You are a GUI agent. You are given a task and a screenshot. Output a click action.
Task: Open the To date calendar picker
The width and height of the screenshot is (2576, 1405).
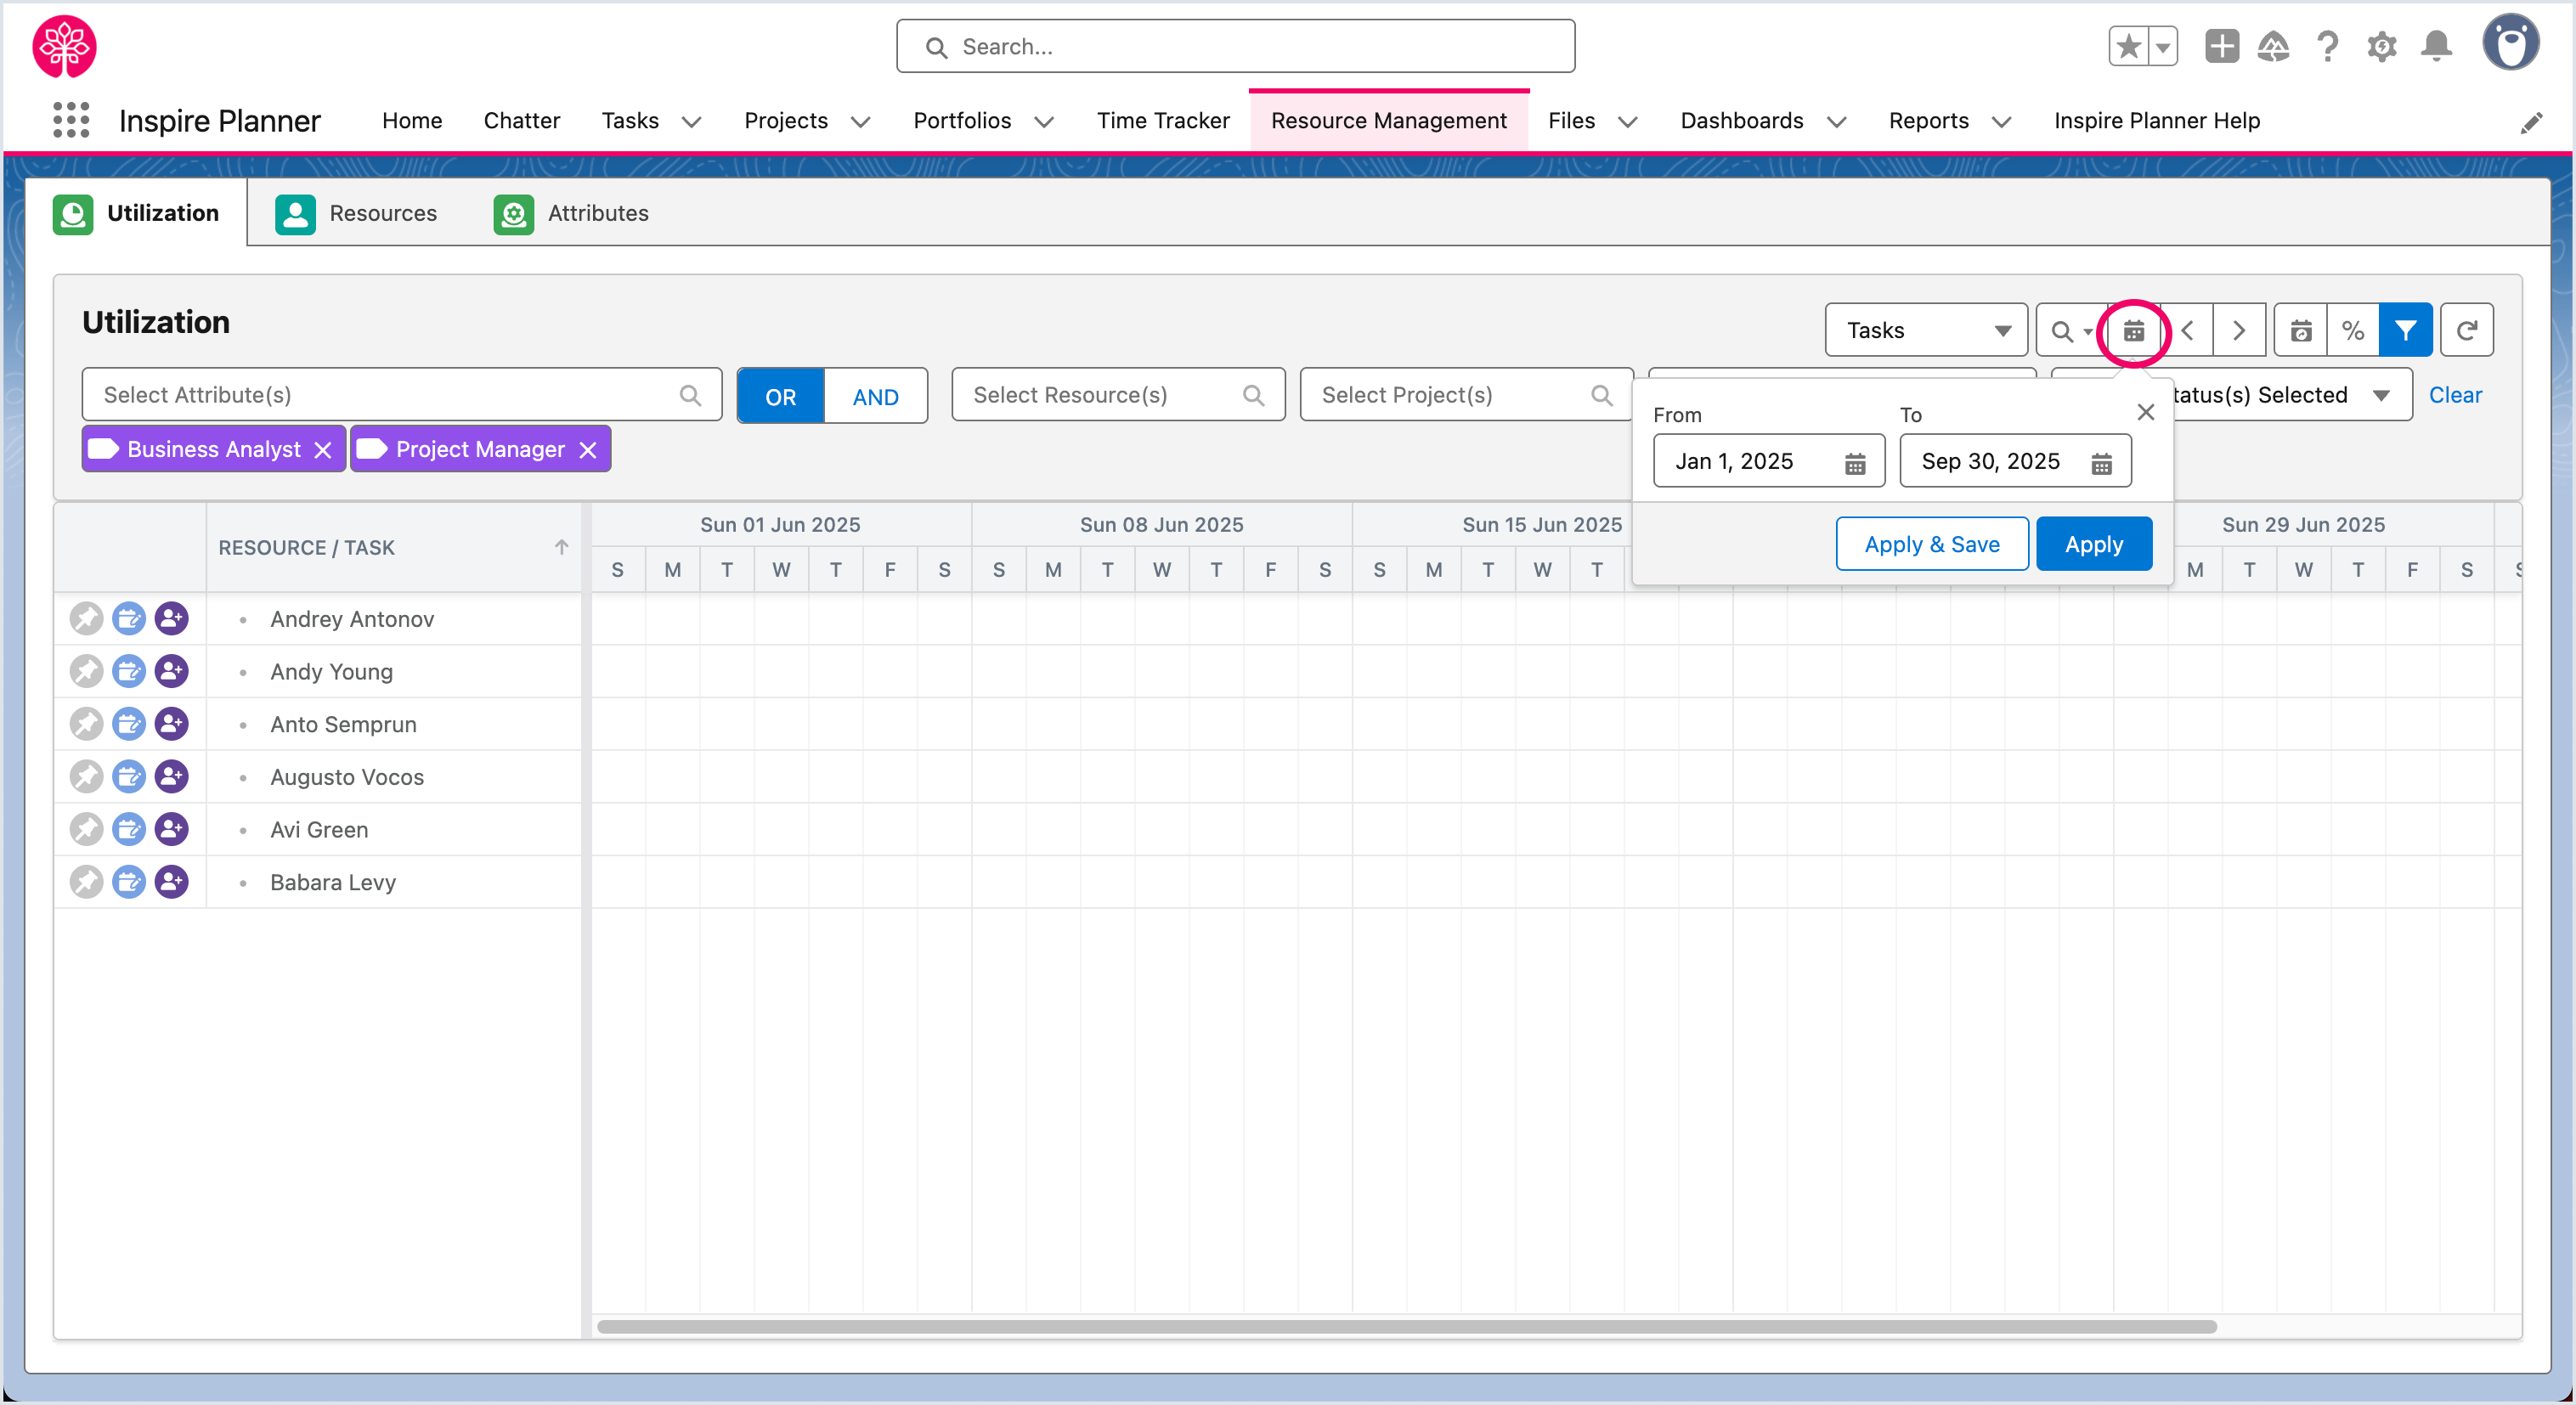pyautogui.click(x=2101, y=462)
